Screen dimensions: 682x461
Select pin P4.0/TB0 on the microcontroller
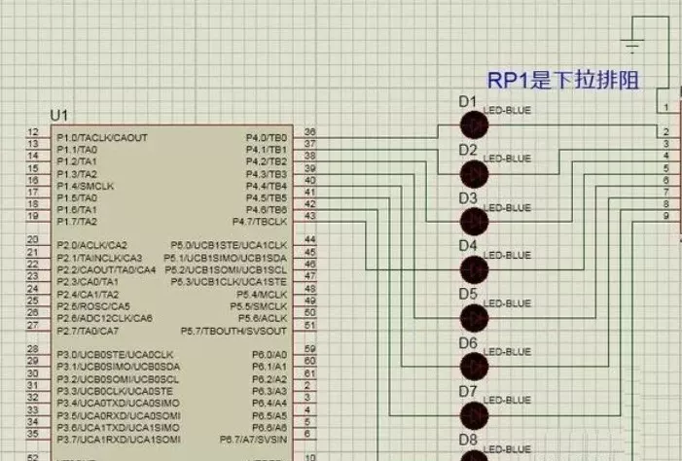(x=267, y=138)
